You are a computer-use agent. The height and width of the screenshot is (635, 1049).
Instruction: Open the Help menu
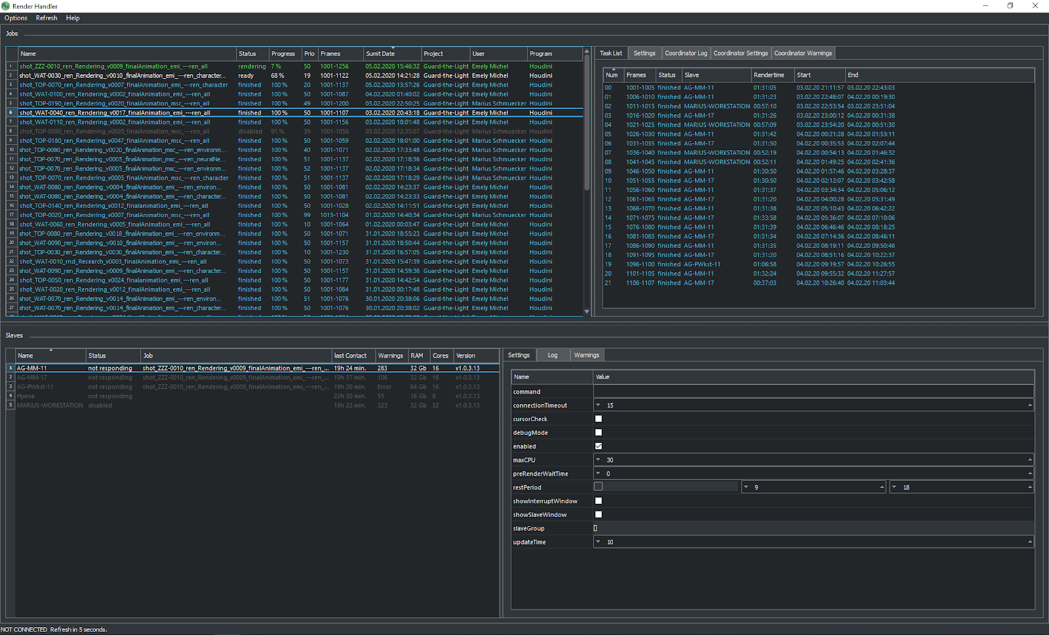(x=73, y=18)
